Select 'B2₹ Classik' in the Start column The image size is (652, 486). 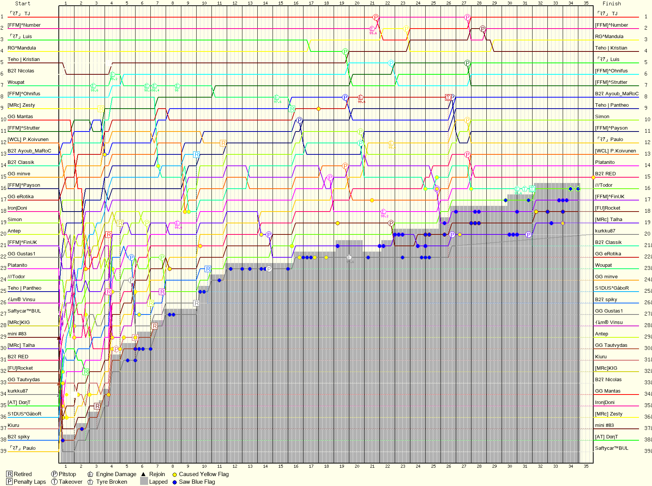click(x=21, y=162)
